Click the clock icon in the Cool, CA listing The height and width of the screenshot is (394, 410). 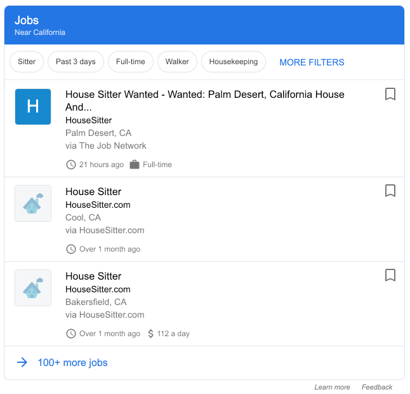coord(71,249)
